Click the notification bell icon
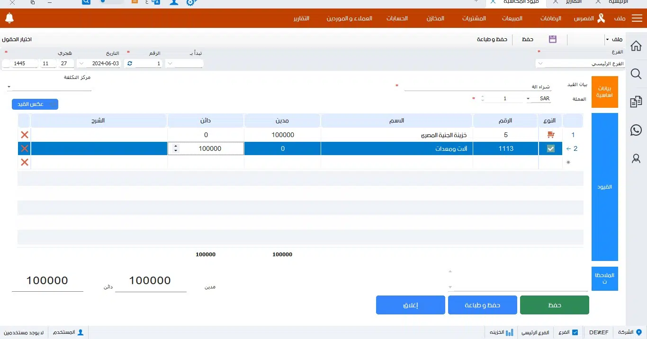 click(9, 18)
